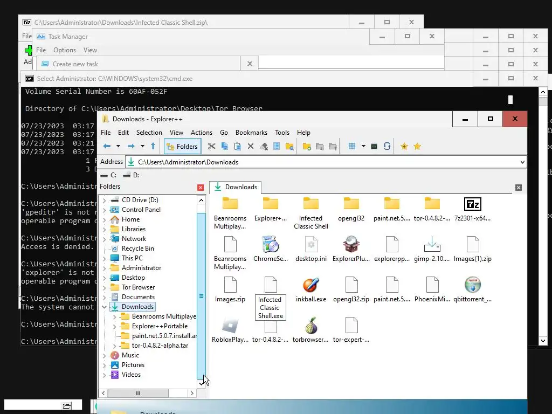
Task: Click the Move To folder toolbar icon
Action: click(x=333, y=146)
